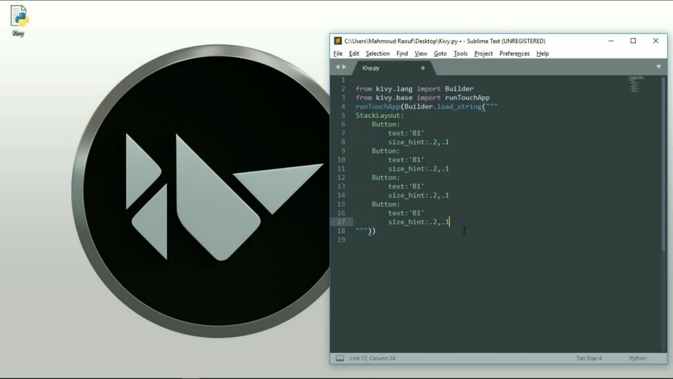Open the Preferences menu
This screenshot has width=673, height=379.
[514, 54]
